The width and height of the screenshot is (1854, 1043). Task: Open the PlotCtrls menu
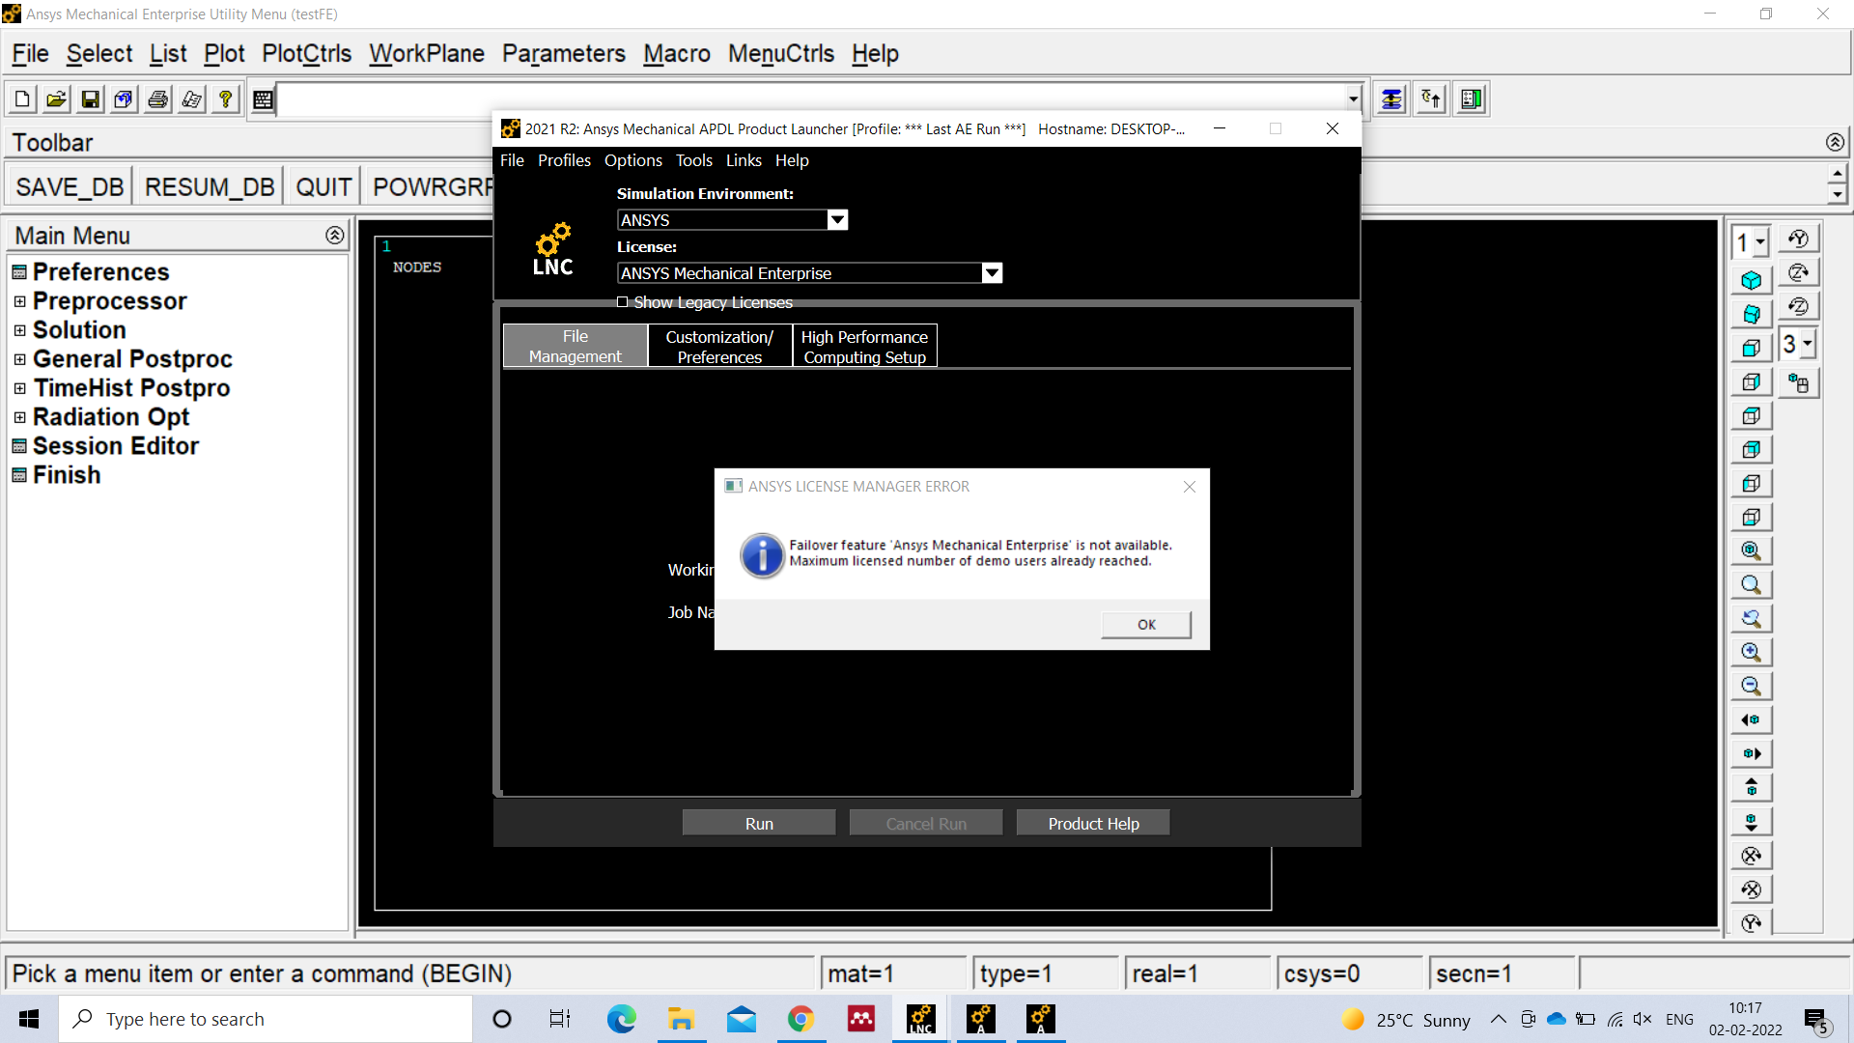tap(306, 53)
